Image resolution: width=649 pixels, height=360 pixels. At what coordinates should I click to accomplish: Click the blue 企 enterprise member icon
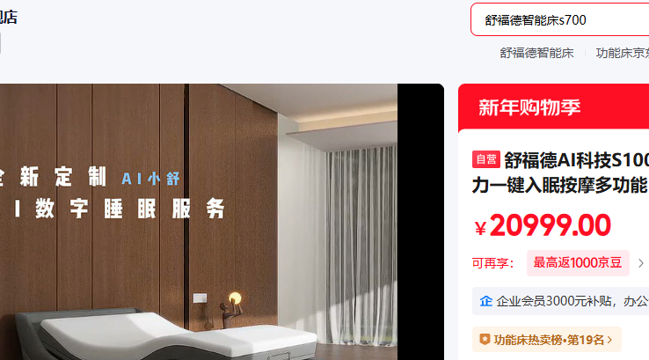point(486,301)
